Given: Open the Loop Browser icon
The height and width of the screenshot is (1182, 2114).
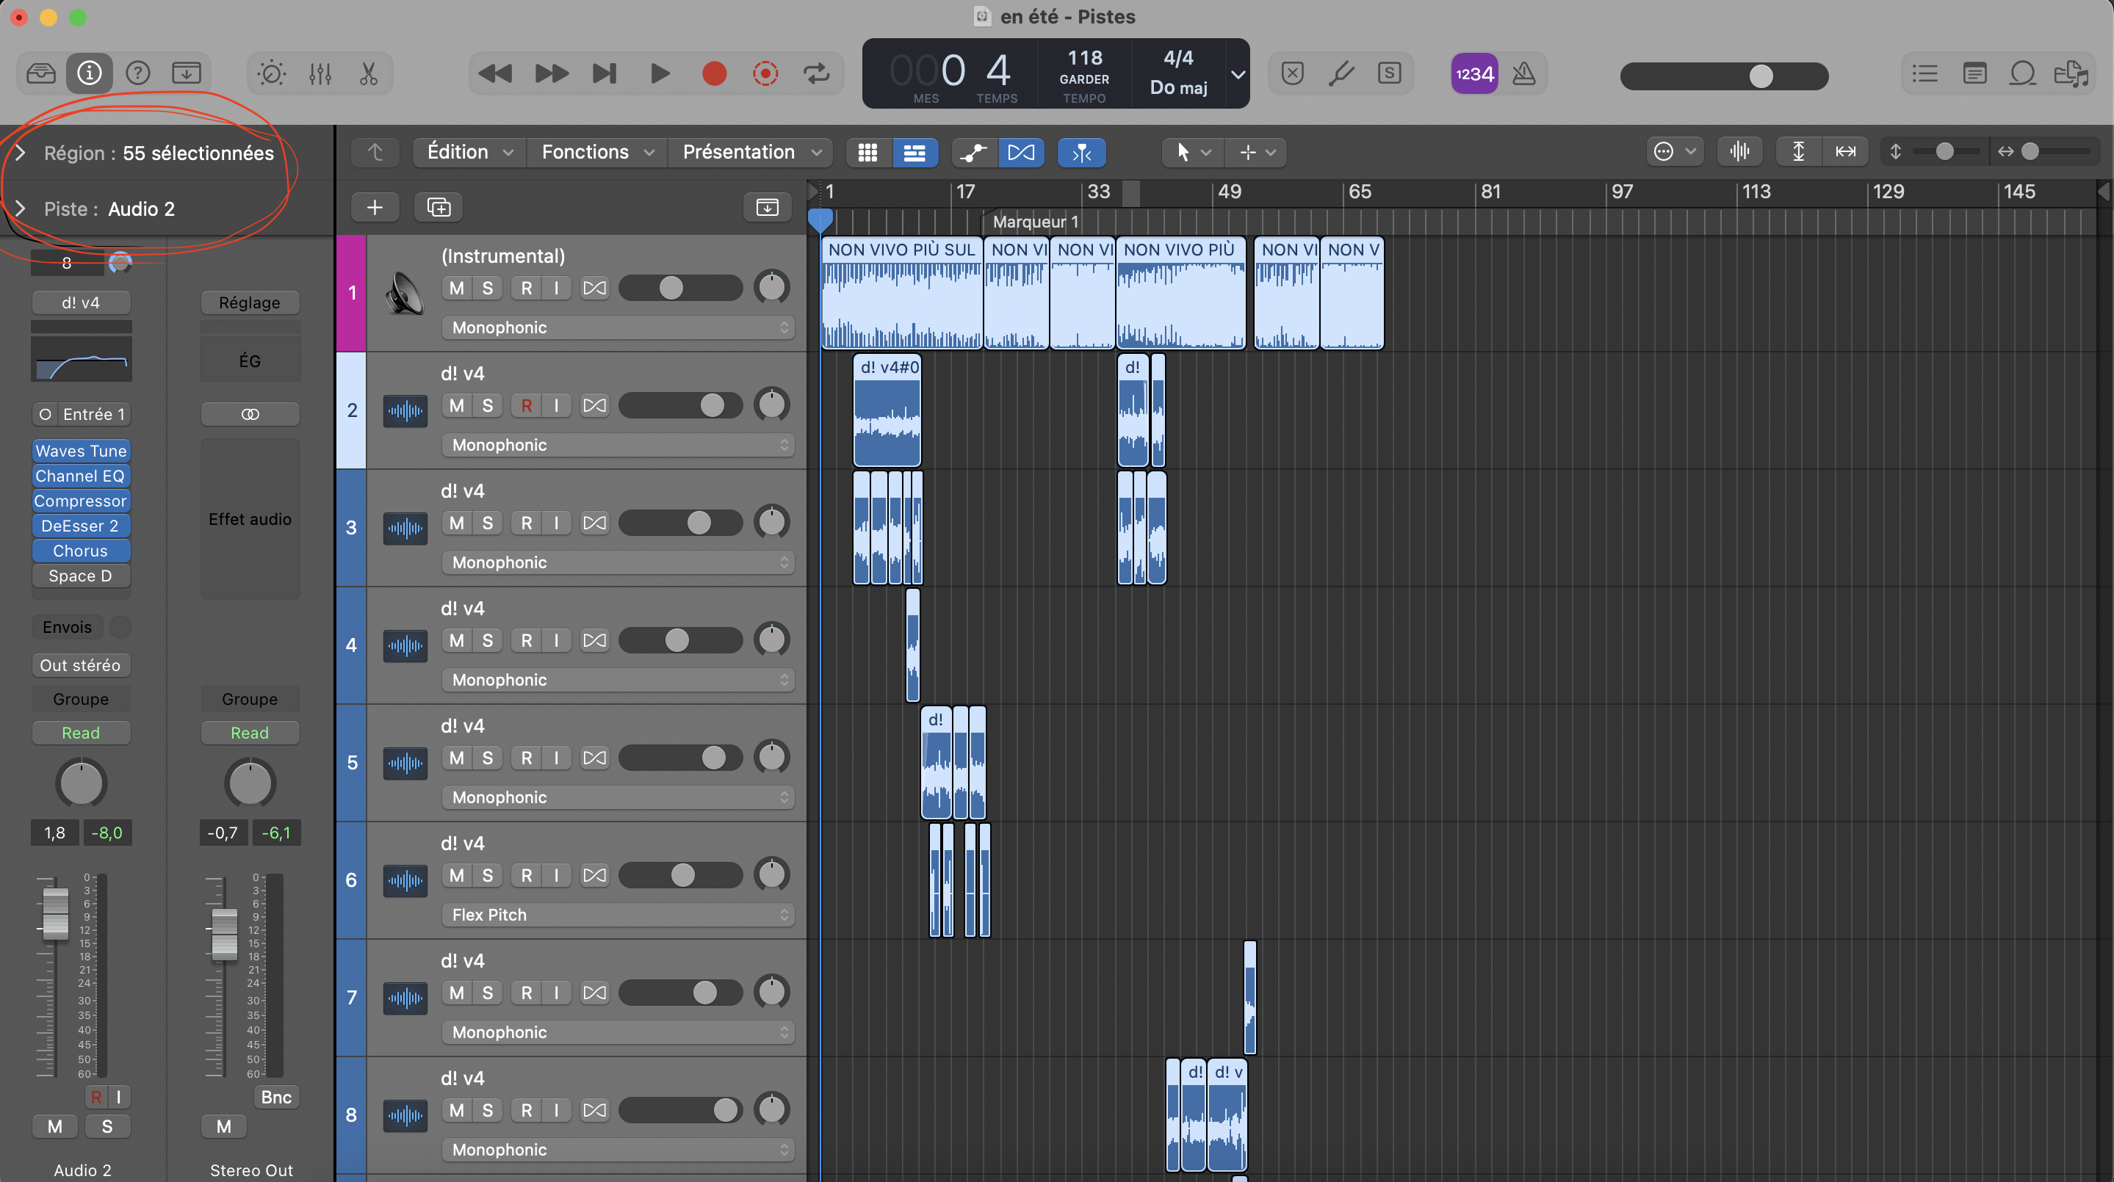Looking at the screenshot, I should pyautogui.click(x=2022, y=74).
